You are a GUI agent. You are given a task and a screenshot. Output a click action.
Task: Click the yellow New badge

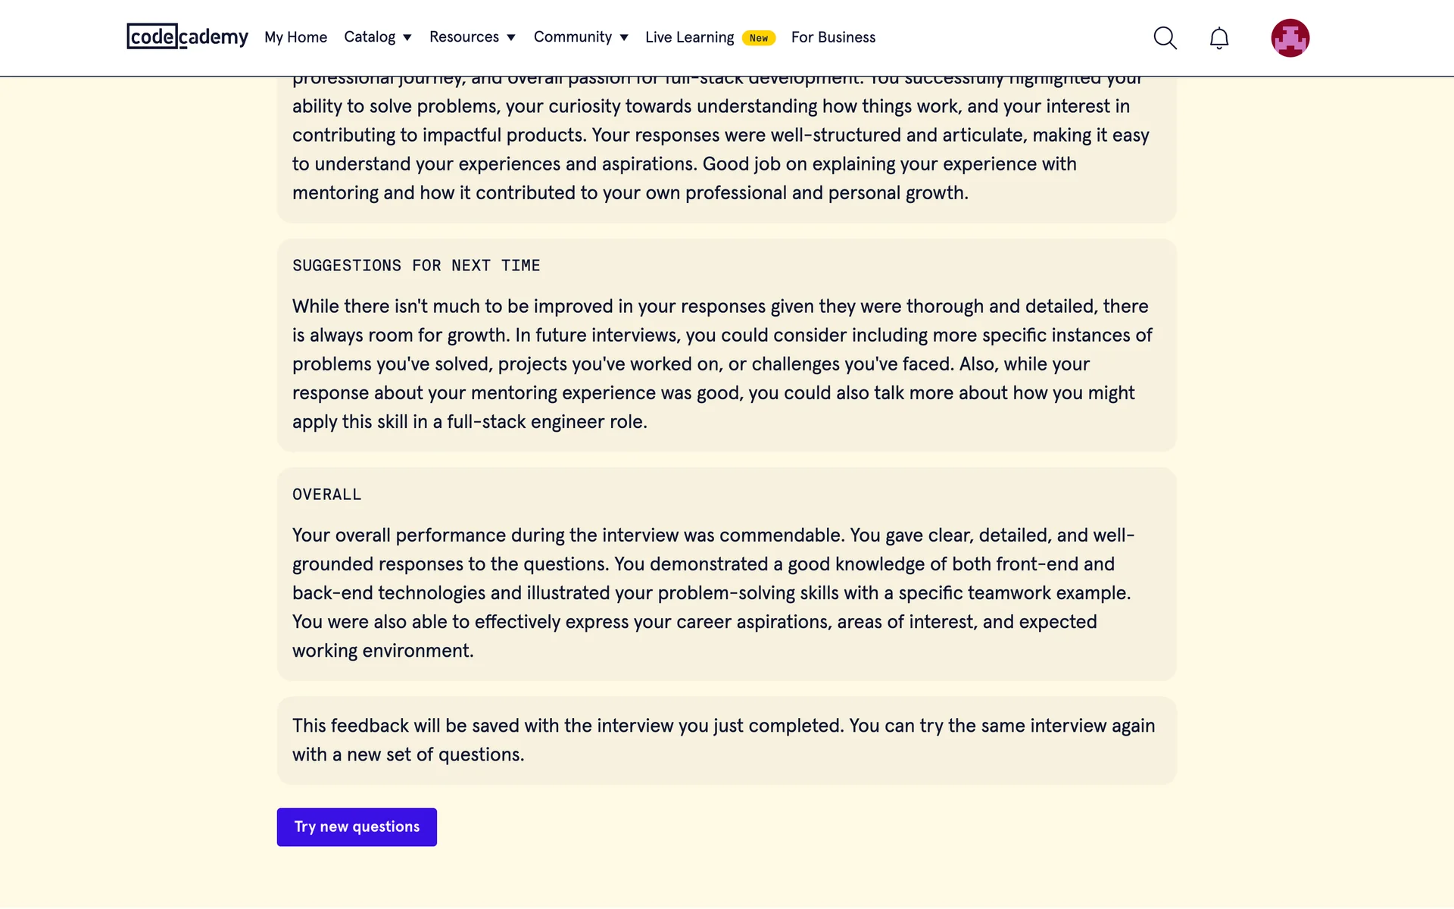(x=758, y=38)
